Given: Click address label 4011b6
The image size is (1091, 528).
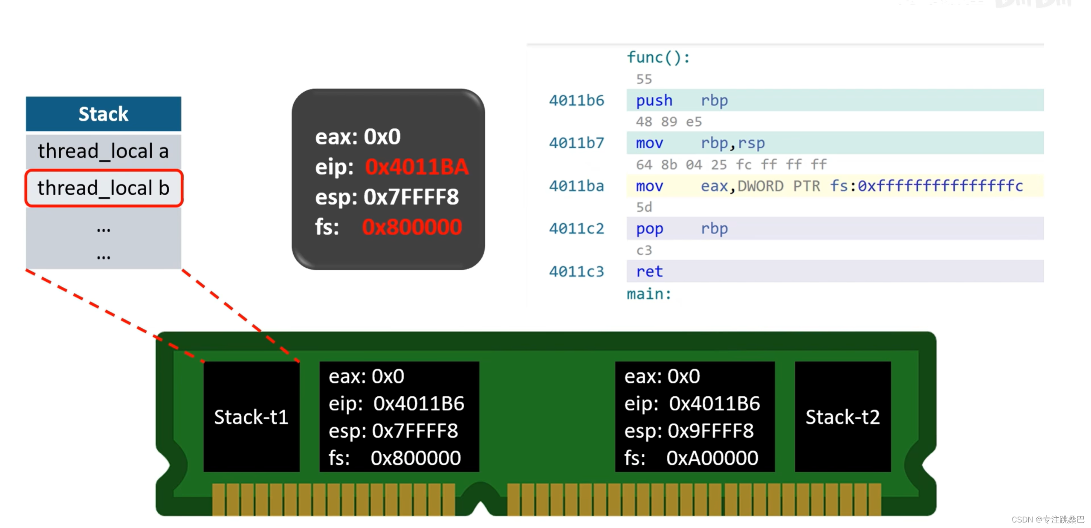Looking at the screenshot, I should pos(576,101).
